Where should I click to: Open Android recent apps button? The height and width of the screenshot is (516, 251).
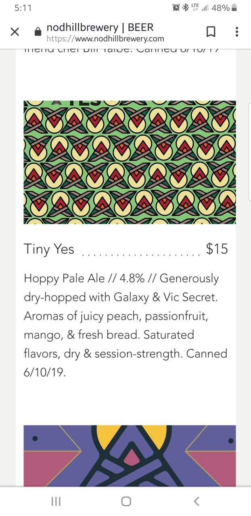56,501
